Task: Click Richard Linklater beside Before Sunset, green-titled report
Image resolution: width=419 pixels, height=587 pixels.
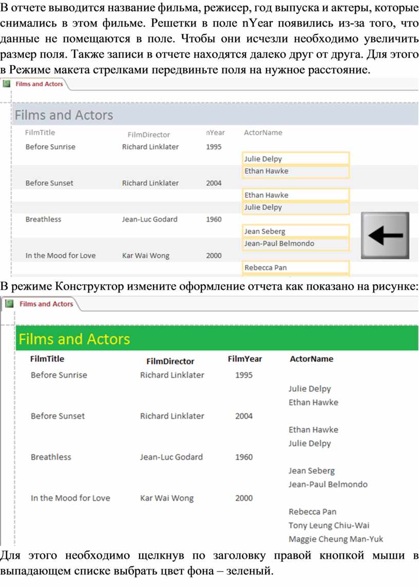Action: 172,416
